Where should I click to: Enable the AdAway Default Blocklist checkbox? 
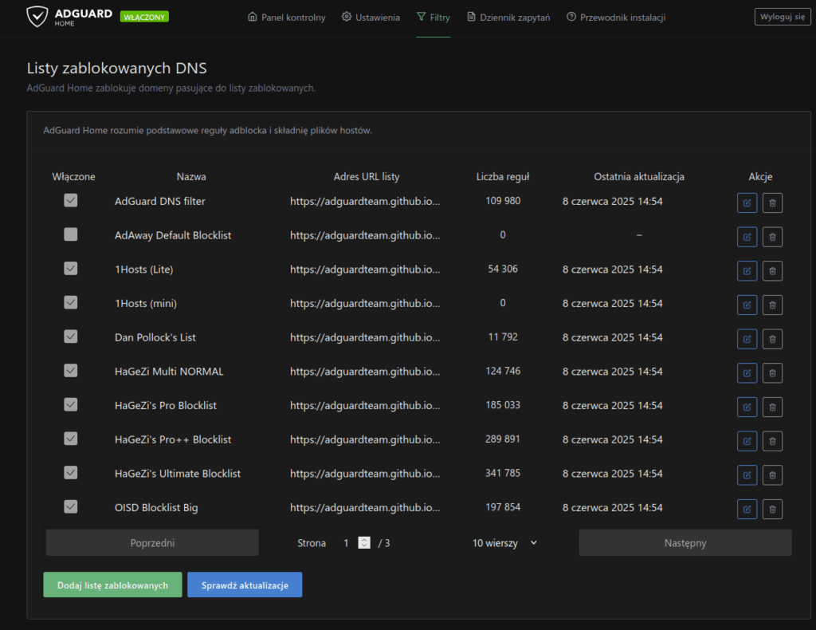pyautogui.click(x=71, y=234)
